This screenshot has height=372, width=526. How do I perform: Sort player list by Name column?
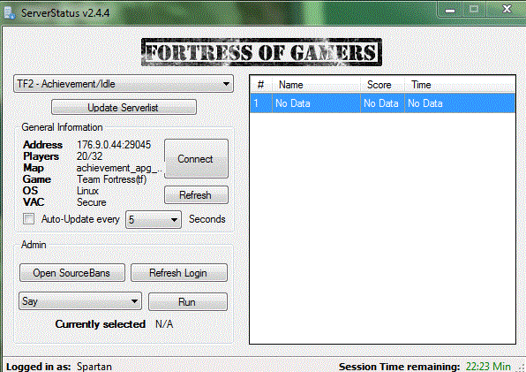pyautogui.click(x=316, y=85)
